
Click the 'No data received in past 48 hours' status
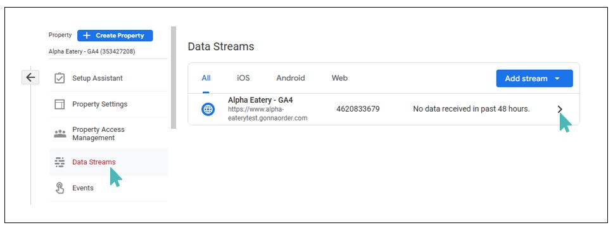click(x=471, y=109)
